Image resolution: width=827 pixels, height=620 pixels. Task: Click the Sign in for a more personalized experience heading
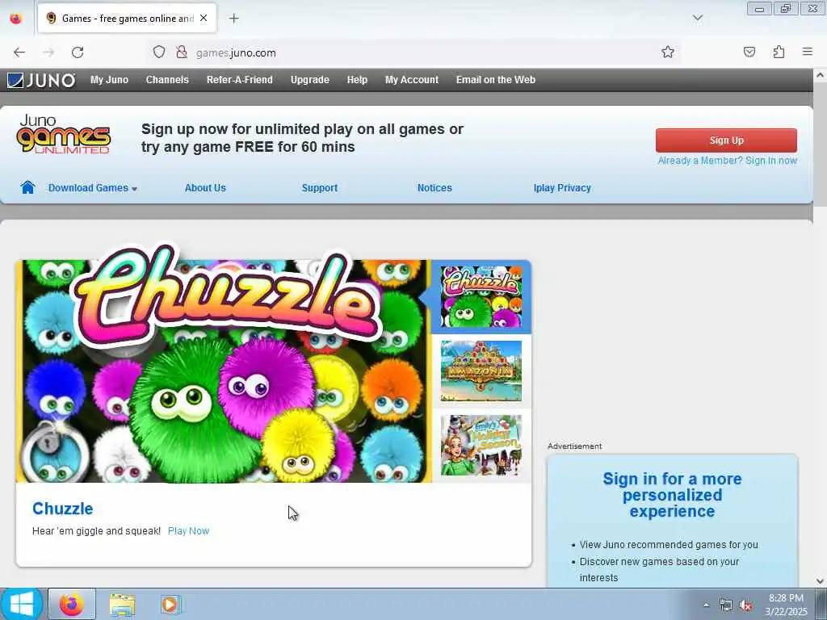click(672, 495)
